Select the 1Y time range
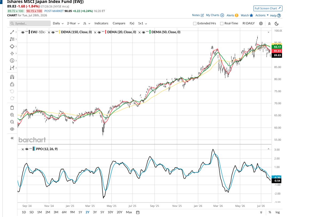The height and width of the screenshot is (217, 323). [x=80, y=212]
